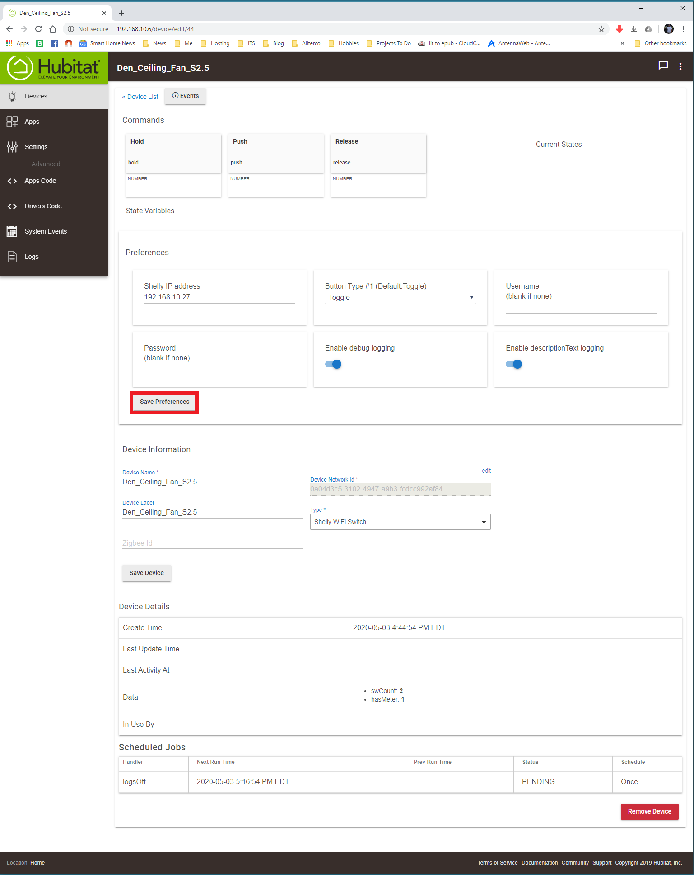Open the Hubitat header three-dot menu
The height and width of the screenshot is (875, 694).
(680, 66)
